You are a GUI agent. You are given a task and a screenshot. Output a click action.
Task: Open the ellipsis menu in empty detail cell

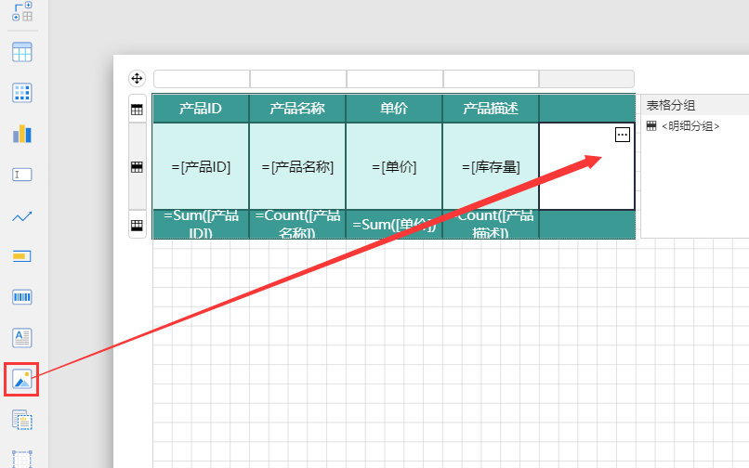tap(623, 135)
